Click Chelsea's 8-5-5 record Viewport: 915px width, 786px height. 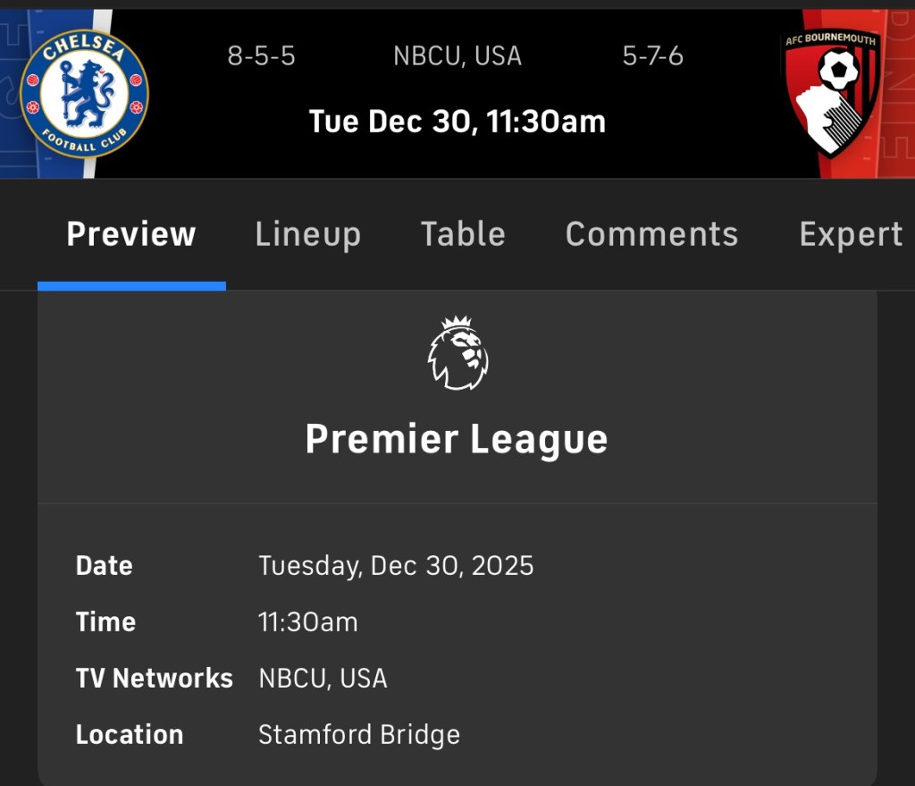tap(261, 56)
